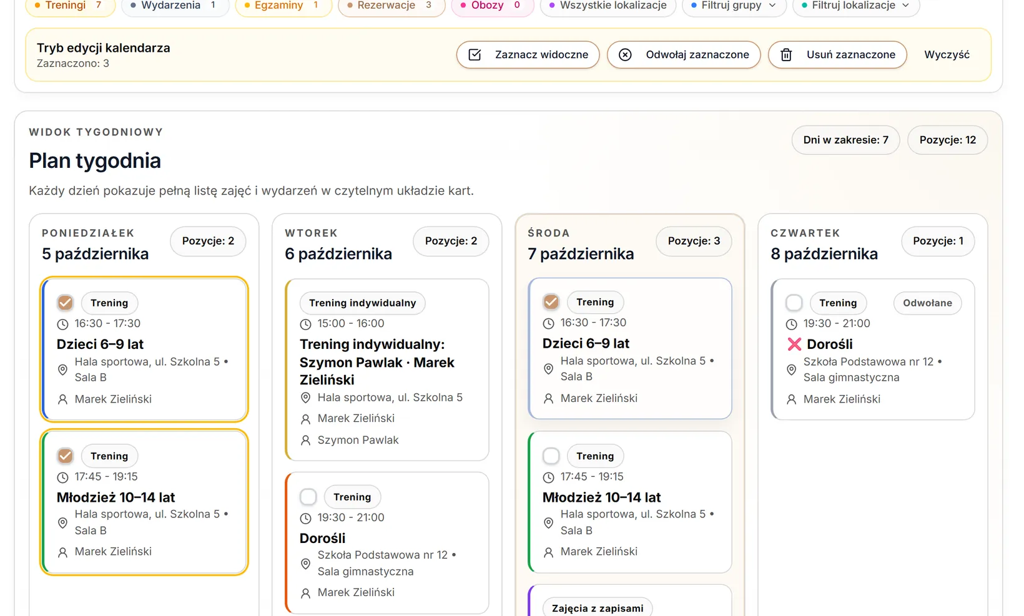Toggle the Rezerwacje filter chip

391,6
